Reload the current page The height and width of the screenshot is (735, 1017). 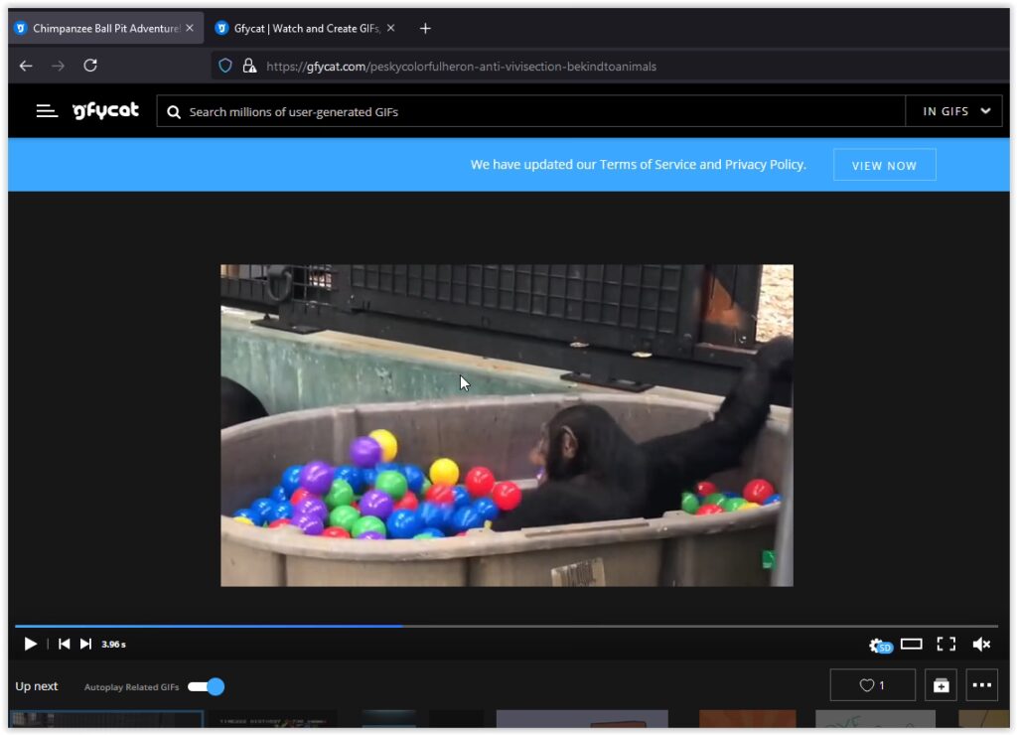[x=90, y=66]
